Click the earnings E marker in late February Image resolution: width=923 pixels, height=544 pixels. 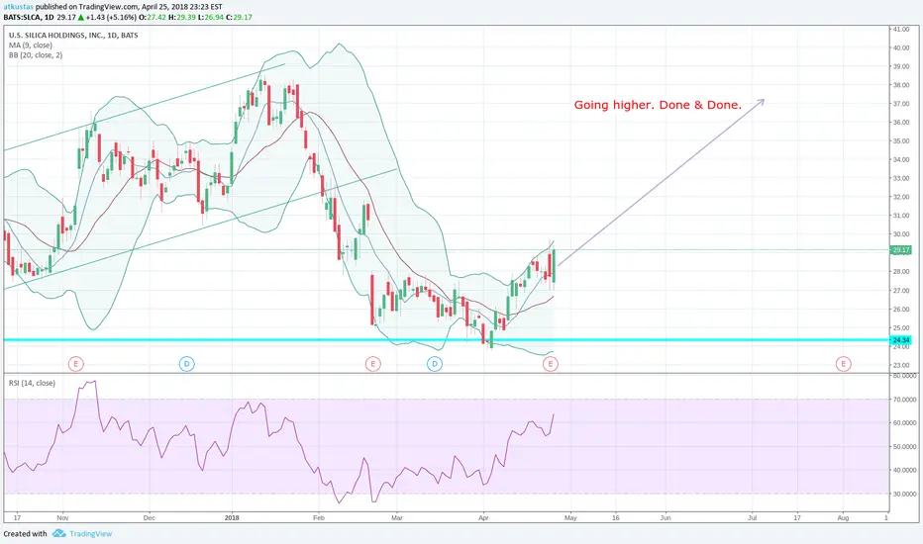click(x=372, y=364)
